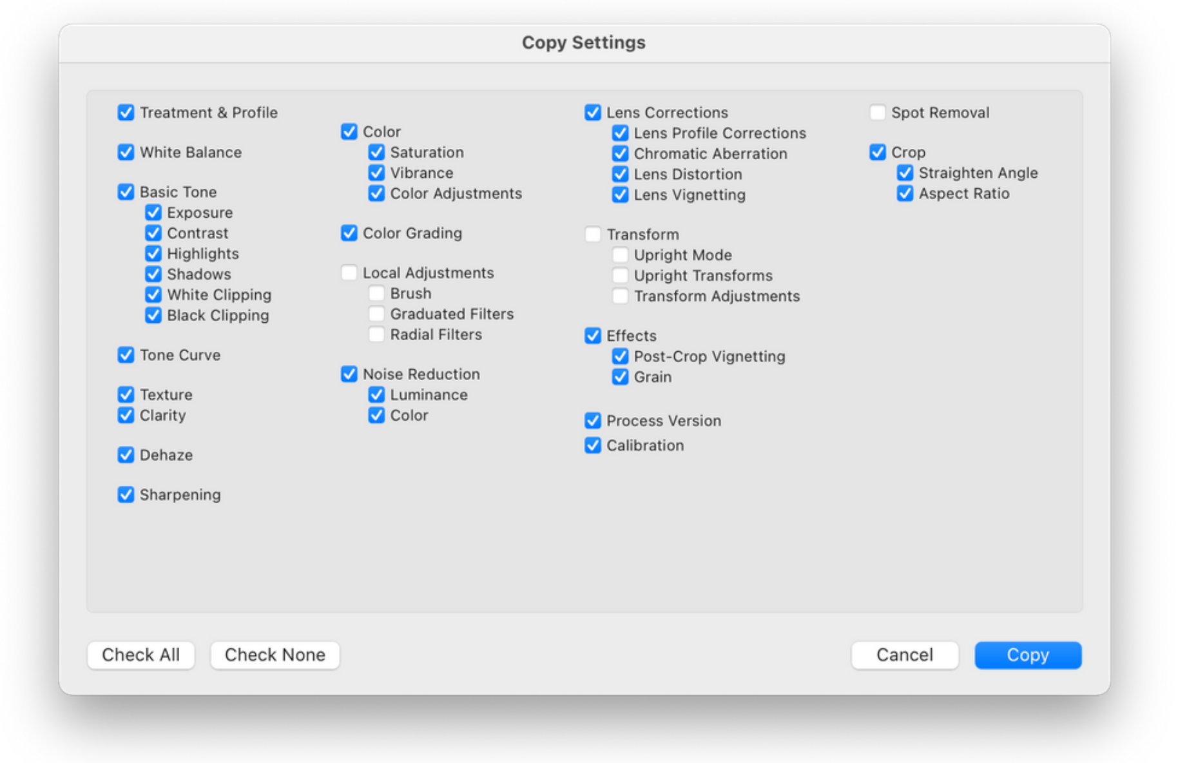1178x763 pixels.
Task: Cancel the Copy Settings dialog
Action: coord(904,655)
